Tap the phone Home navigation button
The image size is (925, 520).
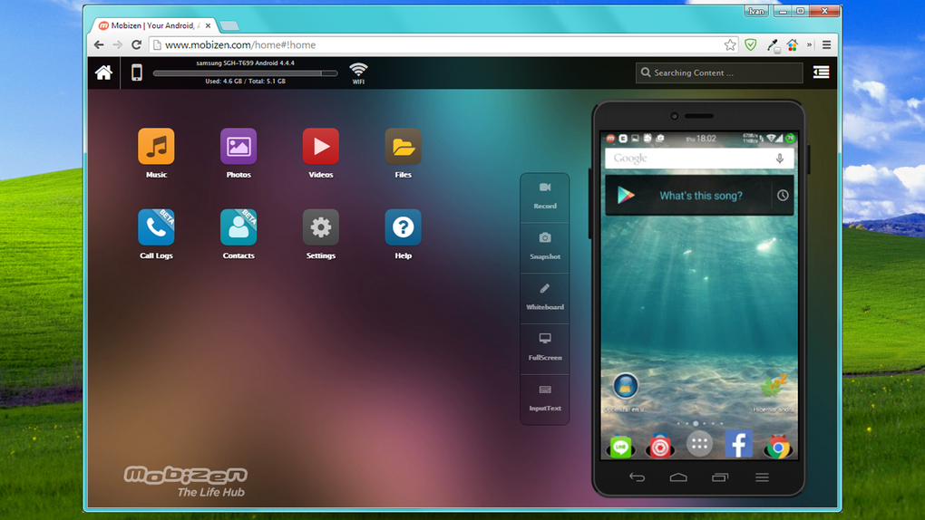[678, 477]
